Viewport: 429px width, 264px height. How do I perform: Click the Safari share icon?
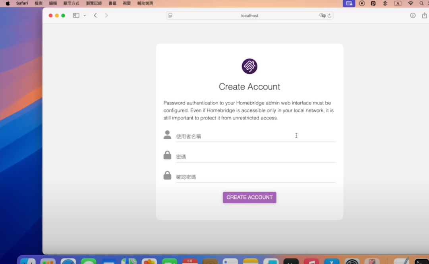click(x=424, y=15)
